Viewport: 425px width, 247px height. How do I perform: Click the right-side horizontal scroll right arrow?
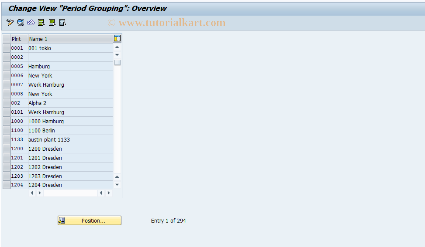coord(109,193)
